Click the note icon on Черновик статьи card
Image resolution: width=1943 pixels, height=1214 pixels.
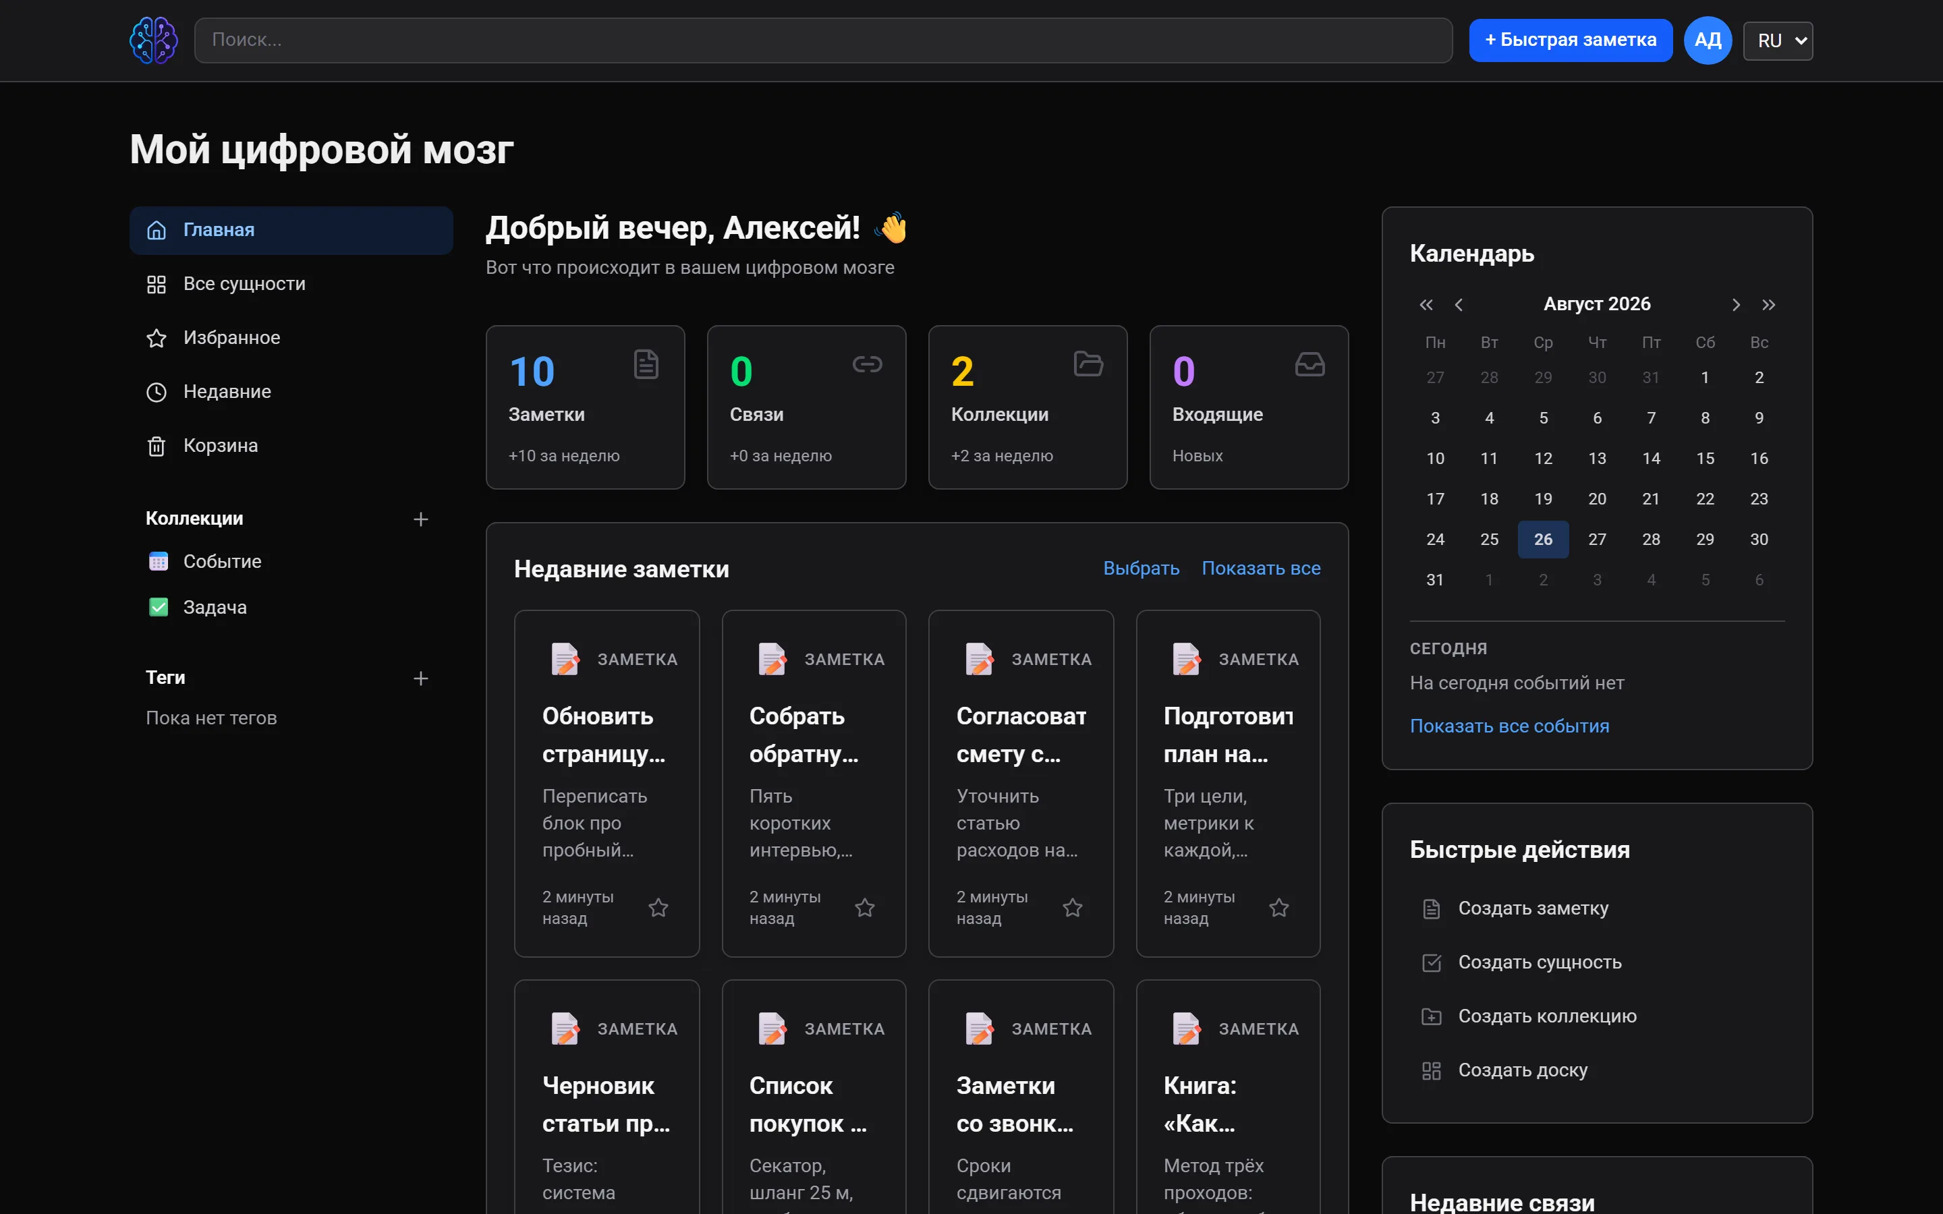click(x=565, y=1029)
